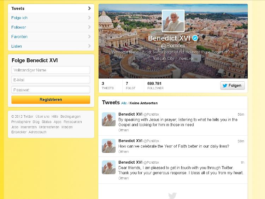Click the chevron beside Listen
Viewport: 265px width, 199px height.
tap(89, 46)
